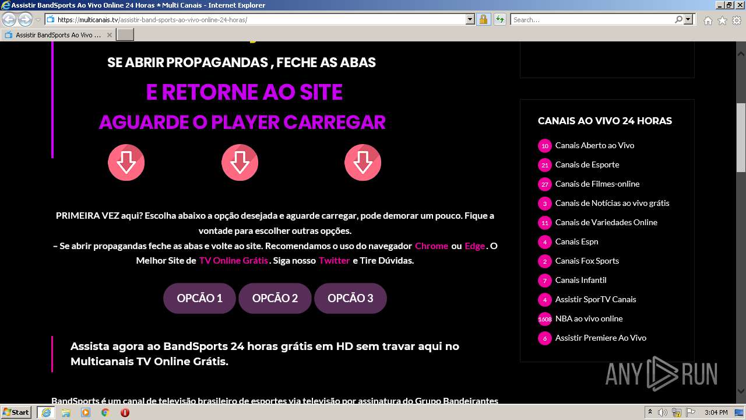Click the network tray icon
This screenshot has width=746, height=420.
(x=677, y=412)
